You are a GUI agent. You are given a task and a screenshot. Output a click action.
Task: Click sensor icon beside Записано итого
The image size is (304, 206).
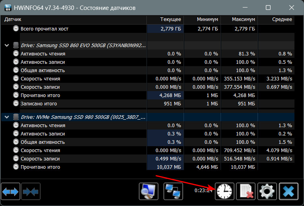[16, 103]
